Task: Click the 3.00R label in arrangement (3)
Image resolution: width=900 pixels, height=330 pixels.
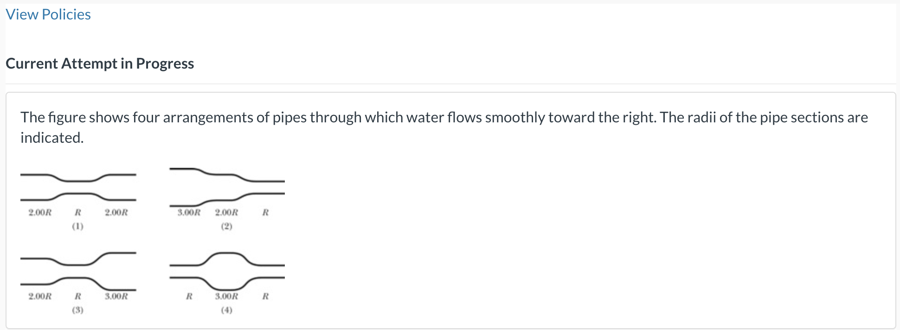Action: (x=116, y=296)
